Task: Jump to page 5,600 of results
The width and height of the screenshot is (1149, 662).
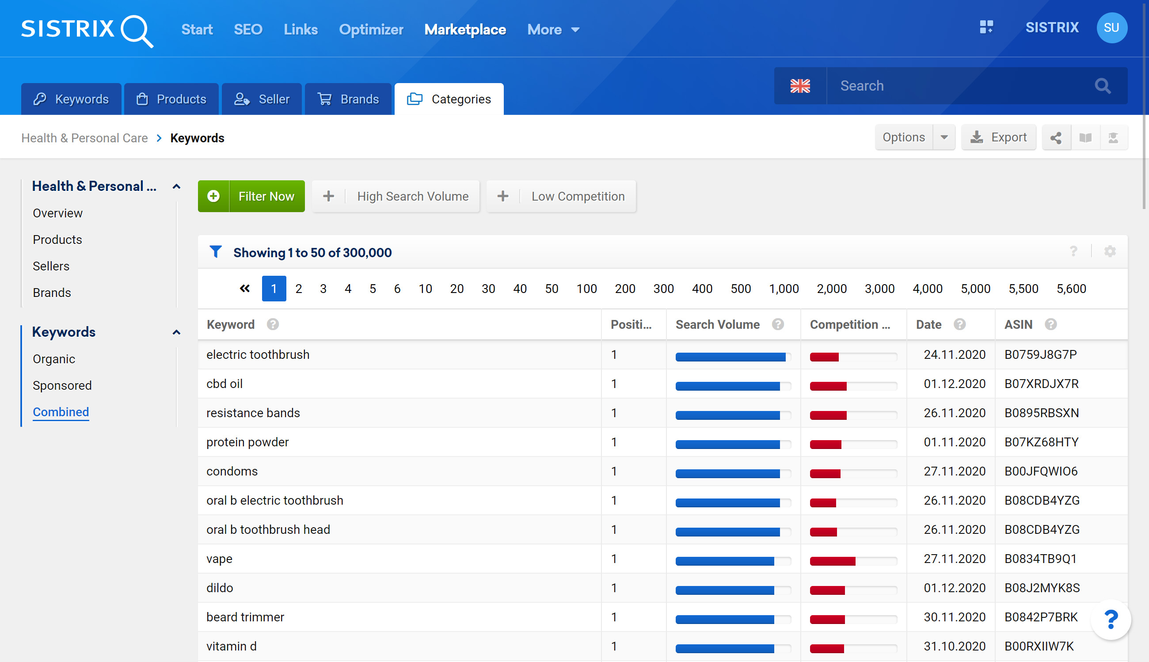Action: (1071, 289)
